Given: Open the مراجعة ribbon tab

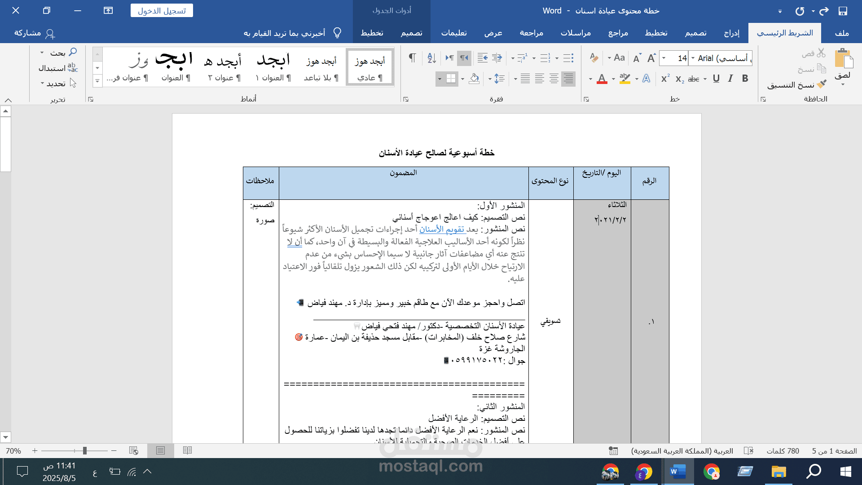Looking at the screenshot, I should pyautogui.click(x=532, y=33).
